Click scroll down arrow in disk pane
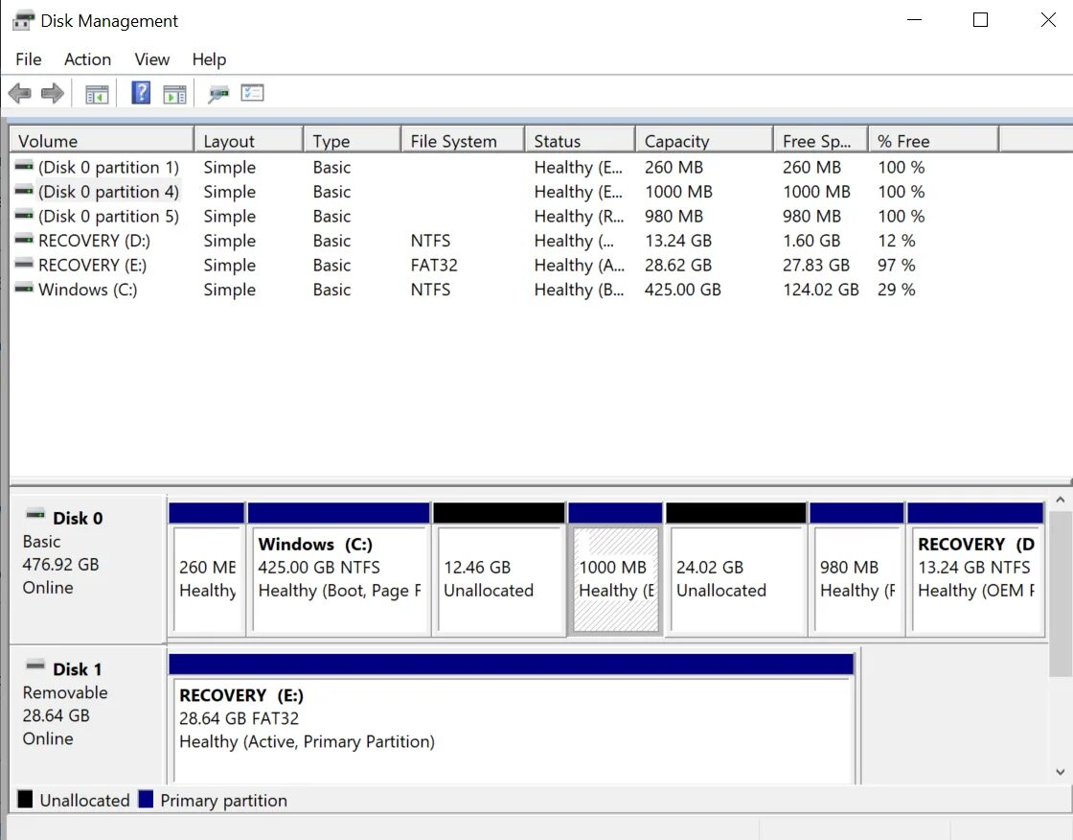Image resolution: width=1073 pixels, height=840 pixels. 1060,772
